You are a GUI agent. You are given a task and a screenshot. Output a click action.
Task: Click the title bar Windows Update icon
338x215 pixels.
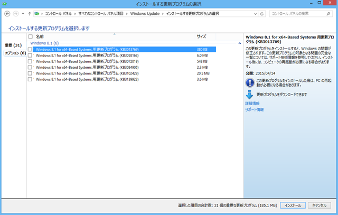[4, 4]
